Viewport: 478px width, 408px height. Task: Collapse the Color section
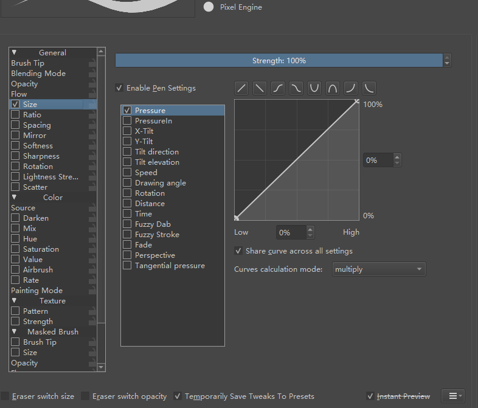click(14, 198)
